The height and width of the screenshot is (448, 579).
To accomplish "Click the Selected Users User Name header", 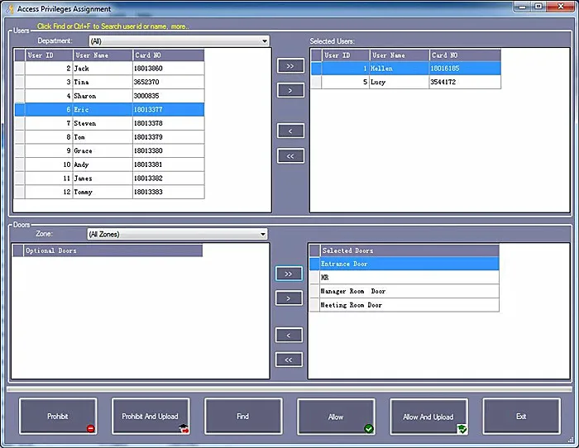I will pyautogui.click(x=400, y=55).
